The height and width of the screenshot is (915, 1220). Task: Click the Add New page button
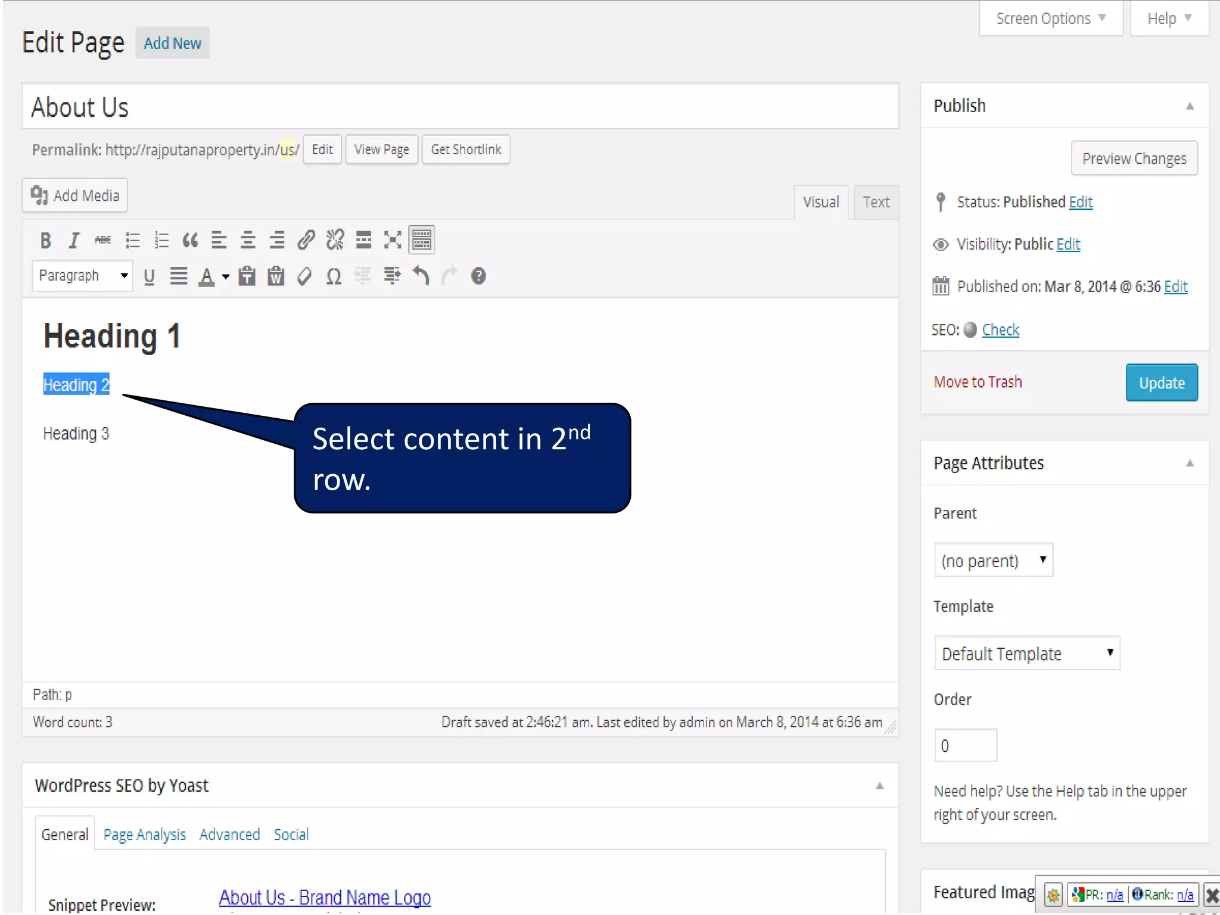pyautogui.click(x=172, y=43)
